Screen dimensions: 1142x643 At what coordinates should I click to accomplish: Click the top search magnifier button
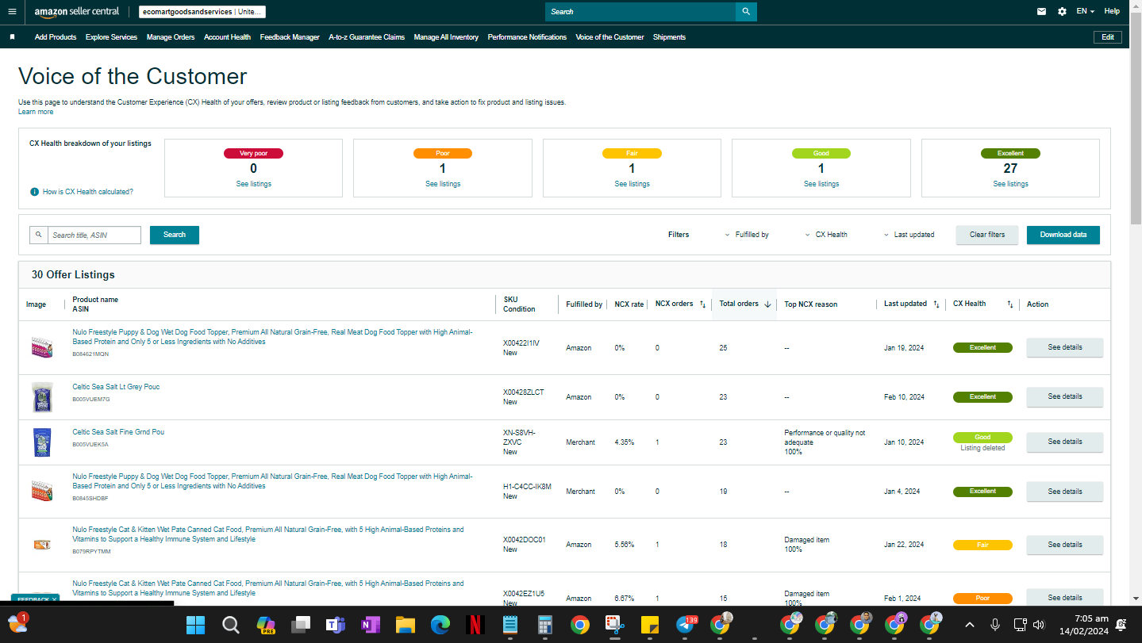[746, 12]
